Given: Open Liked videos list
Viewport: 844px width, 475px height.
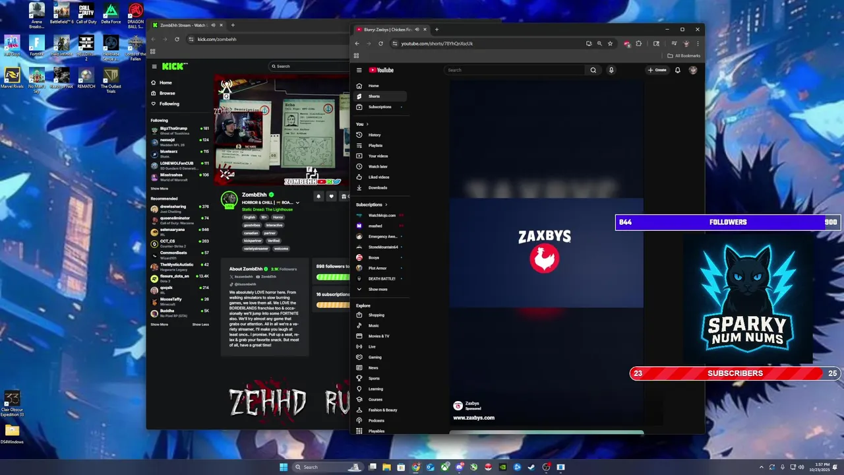Looking at the screenshot, I should click(380, 177).
